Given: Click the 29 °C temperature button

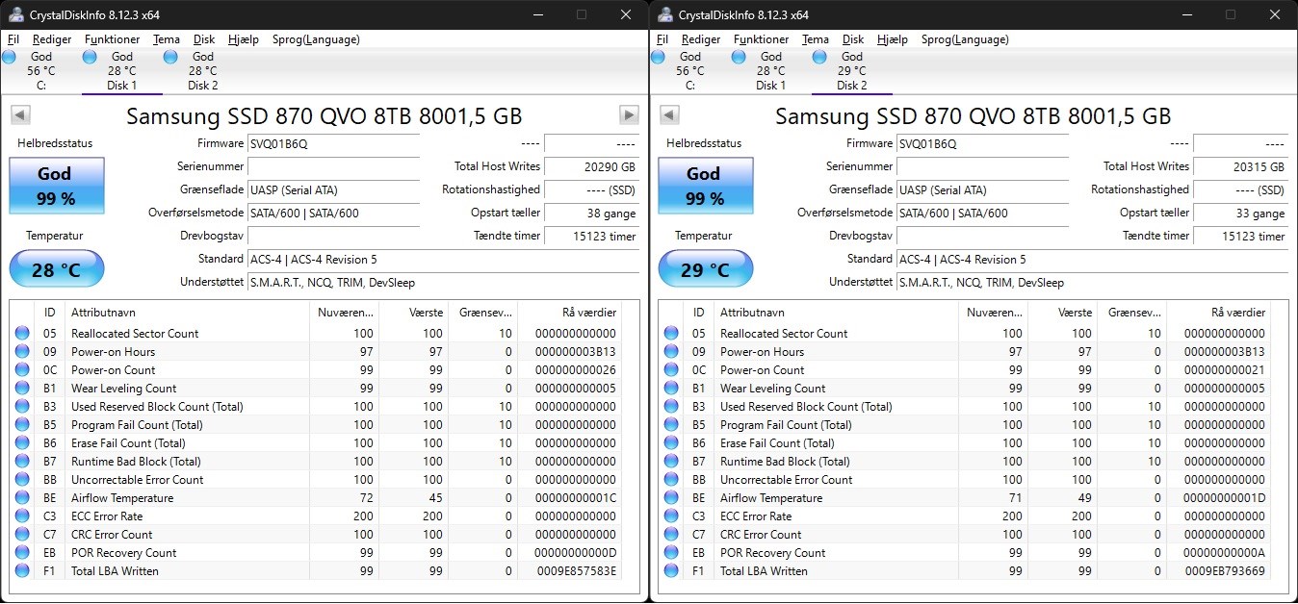Looking at the screenshot, I should (x=705, y=270).
